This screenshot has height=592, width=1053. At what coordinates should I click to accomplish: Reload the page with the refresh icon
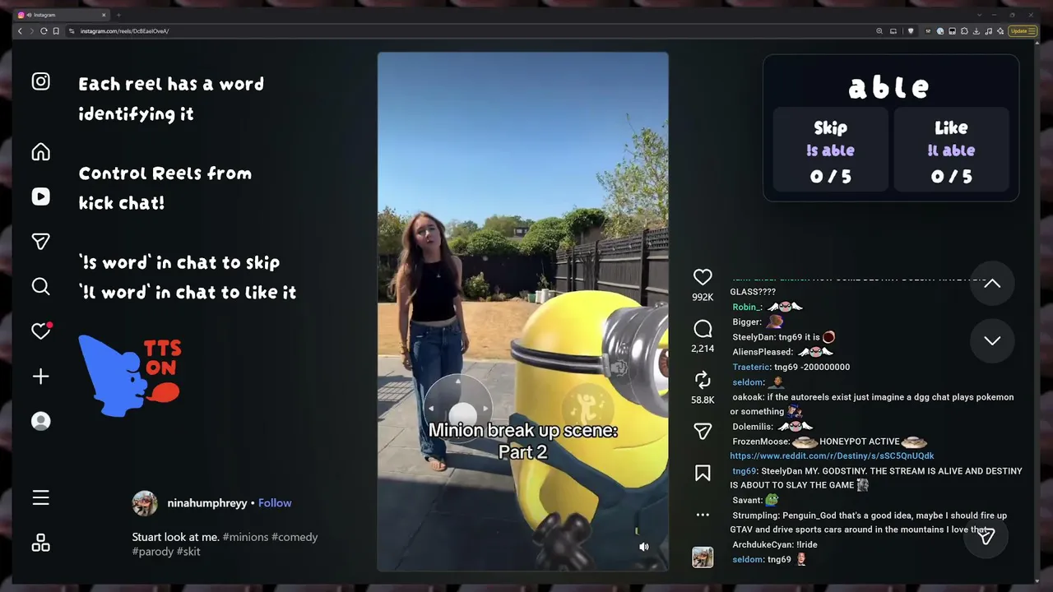(44, 31)
